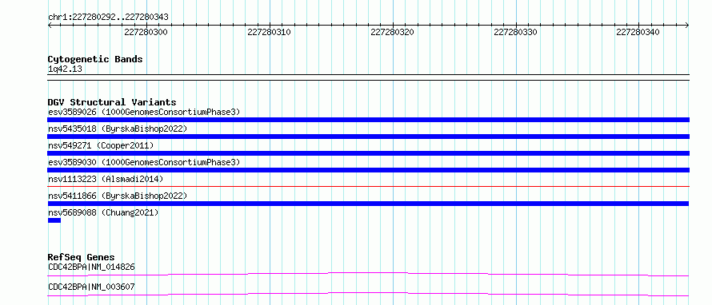Click ruler position 227280330
This screenshot has width=712, height=305.
pyautogui.click(x=515, y=32)
